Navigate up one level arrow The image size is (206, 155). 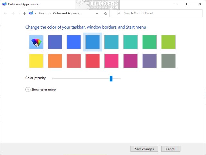(24, 13)
